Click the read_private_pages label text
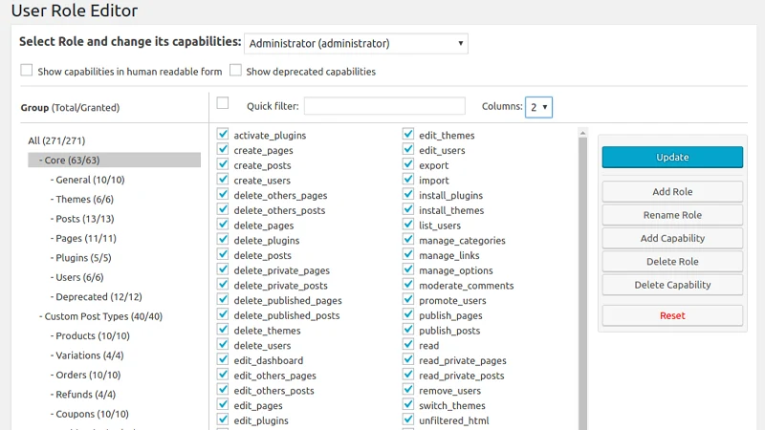 pyautogui.click(x=463, y=361)
